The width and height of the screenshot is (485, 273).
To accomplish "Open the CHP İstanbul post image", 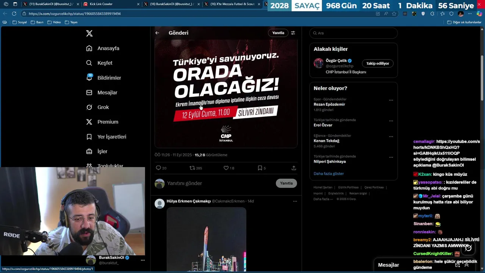I will [x=226, y=93].
